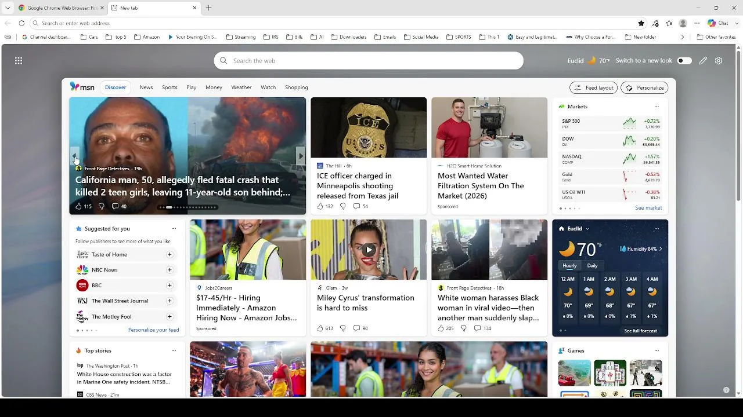
Task: Click the favorites star in address bar
Action: [641, 23]
